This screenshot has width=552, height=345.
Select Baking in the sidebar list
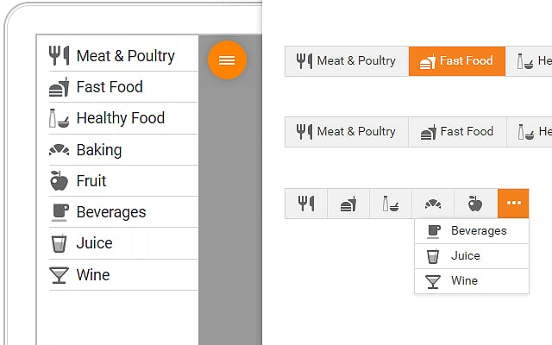coord(98,150)
